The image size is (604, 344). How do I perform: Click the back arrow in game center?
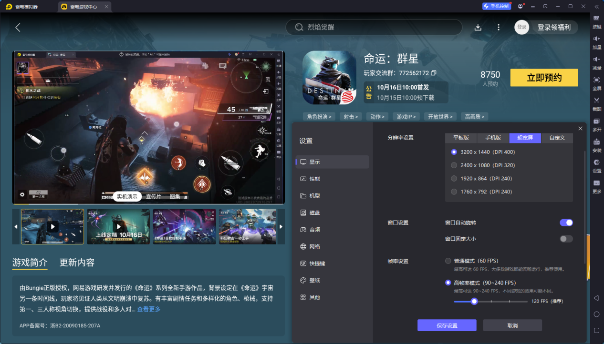18,28
